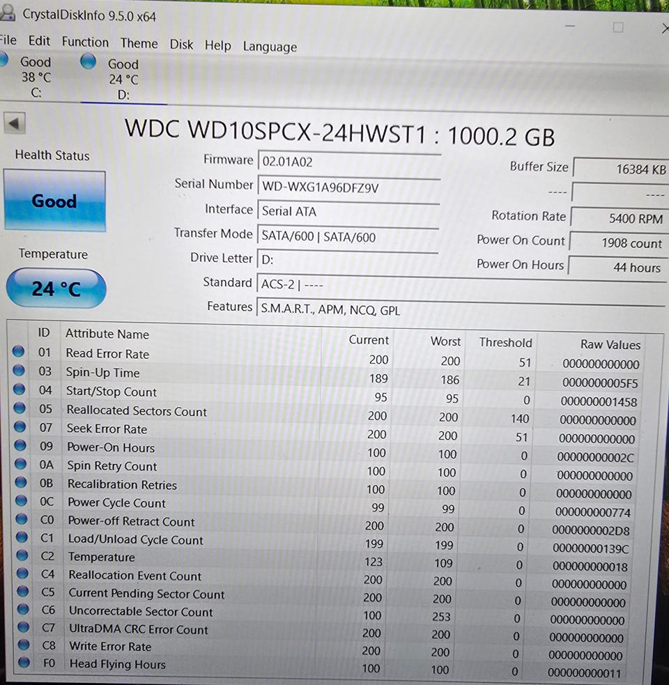The height and width of the screenshot is (685, 669).
Task: Open the Edit menu
Action: pos(39,41)
